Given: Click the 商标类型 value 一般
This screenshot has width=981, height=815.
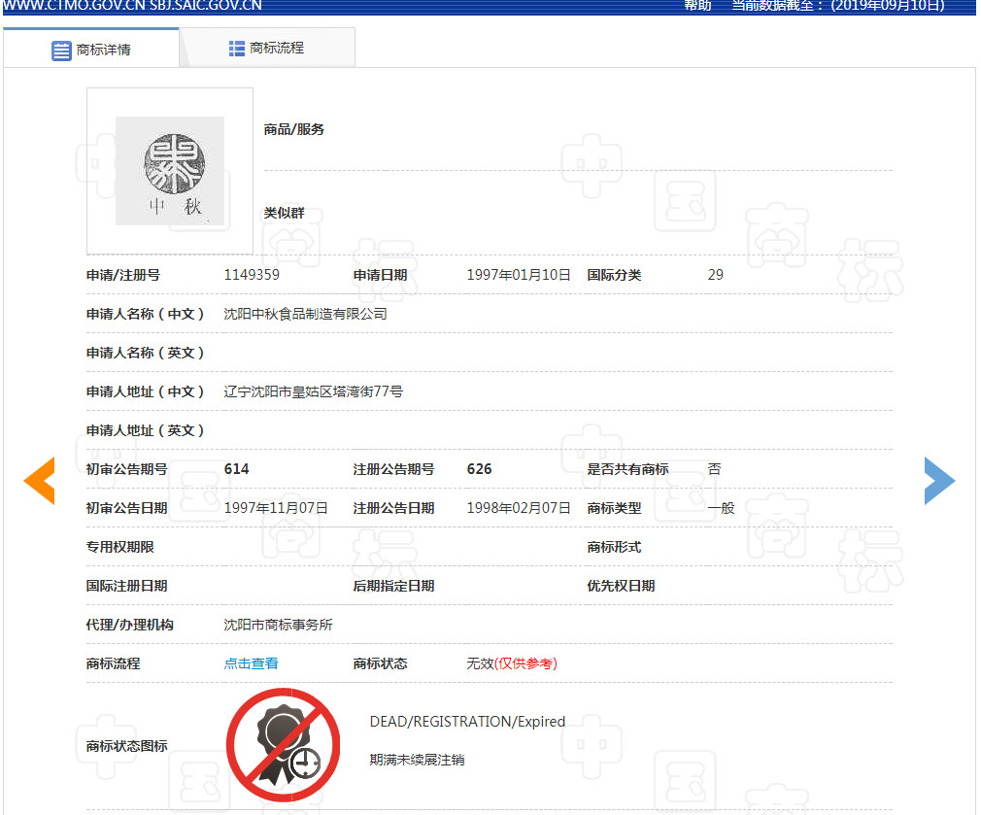Looking at the screenshot, I should (x=724, y=507).
